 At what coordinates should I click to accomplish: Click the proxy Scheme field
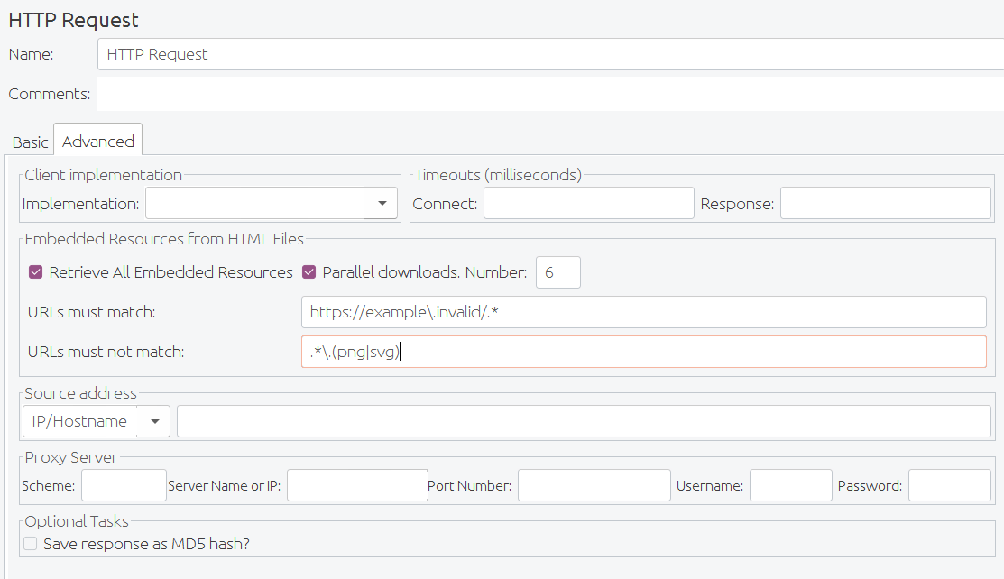point(123,484)
